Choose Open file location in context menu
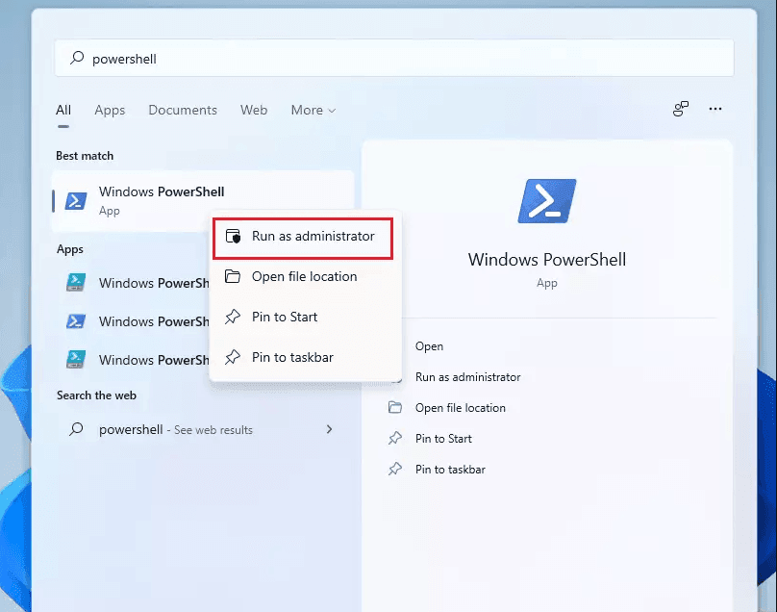Viewport: 777px width, 612px height. 305,276
